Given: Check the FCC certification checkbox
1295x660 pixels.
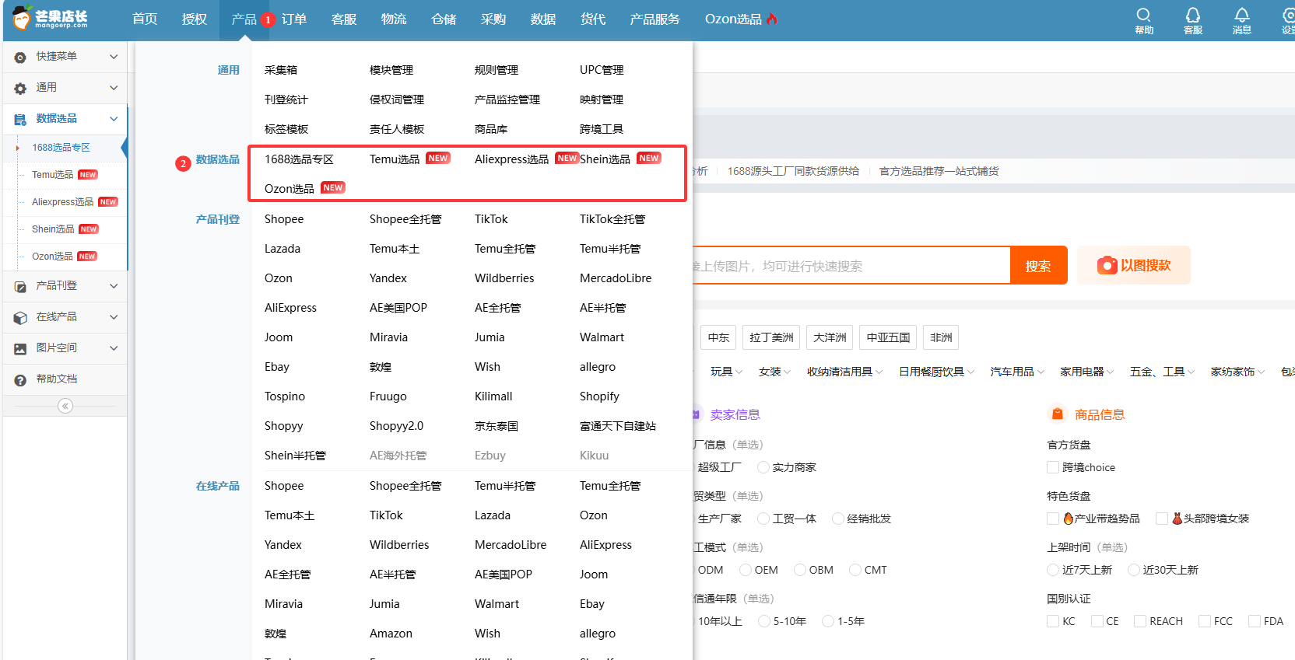Looking at the screenshot, I should [1205, 621].
